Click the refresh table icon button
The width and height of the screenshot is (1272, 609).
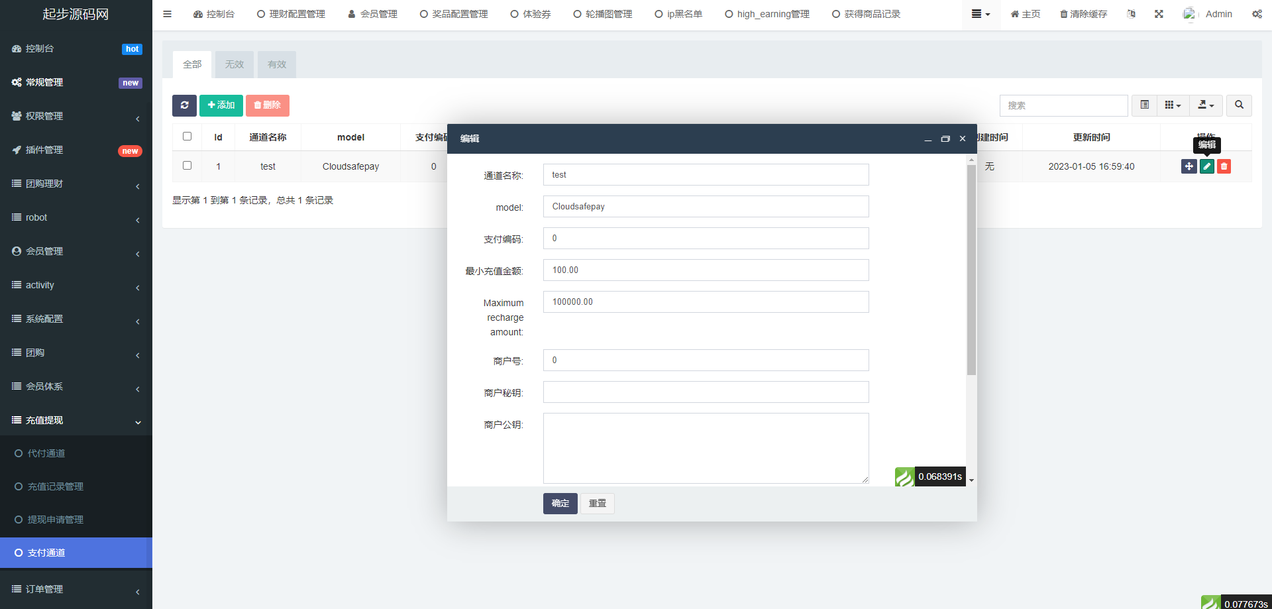(184, 105)
